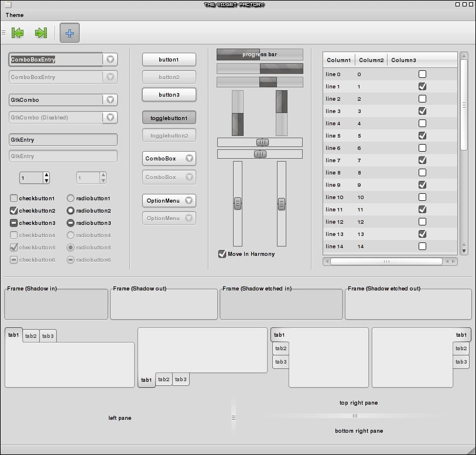
Task: Click the GtkCombo text field
Action: click(56, 100)
